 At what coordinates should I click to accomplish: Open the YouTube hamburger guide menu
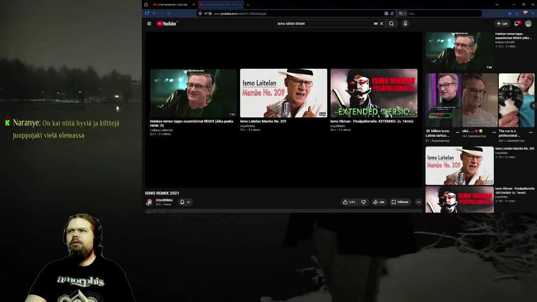pyautogui.click(x=149, y=23)
